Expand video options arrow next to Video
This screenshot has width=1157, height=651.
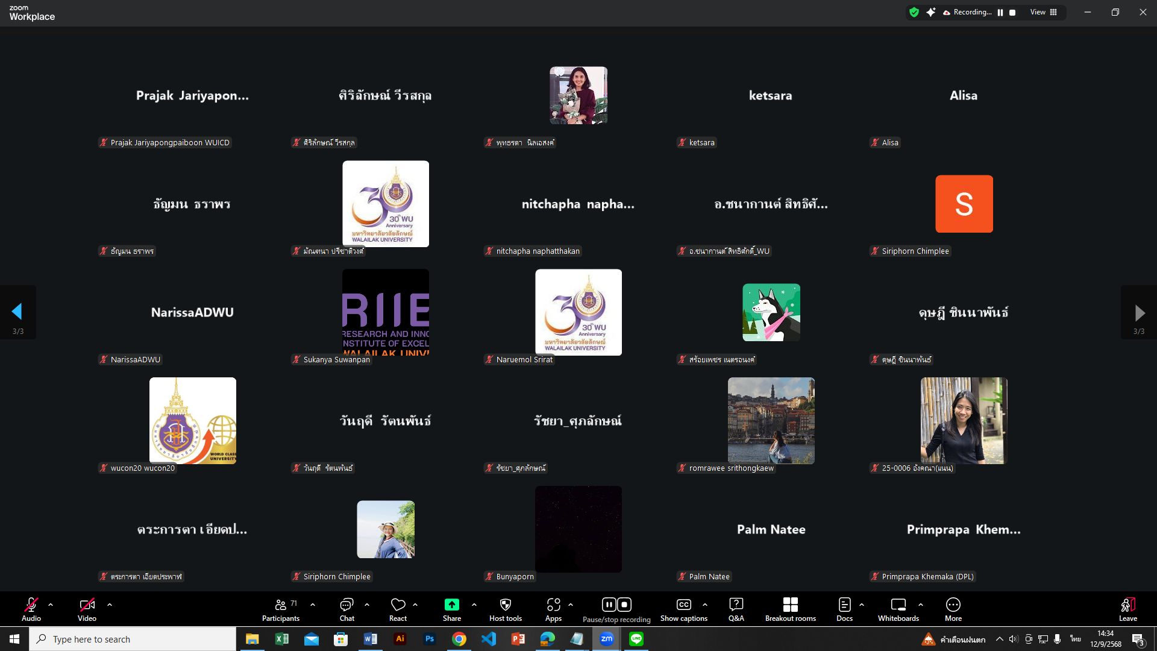point(110,604)
